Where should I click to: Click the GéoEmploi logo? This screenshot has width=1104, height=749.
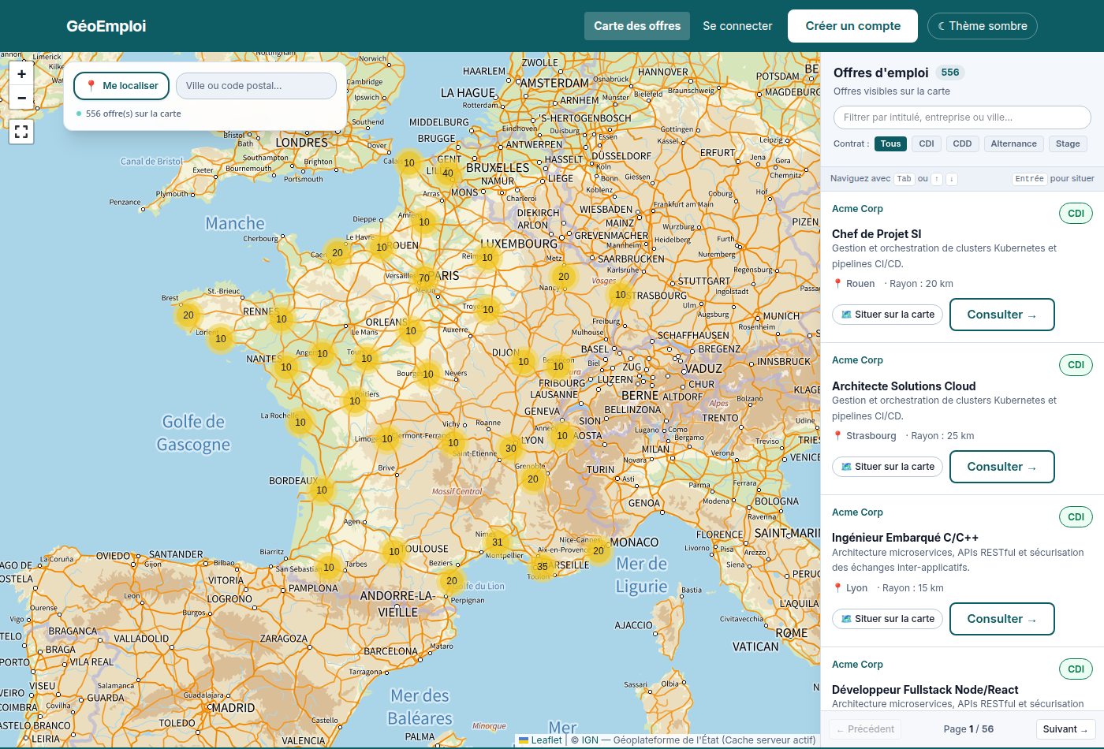(x=106, y=26)
